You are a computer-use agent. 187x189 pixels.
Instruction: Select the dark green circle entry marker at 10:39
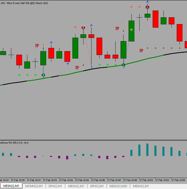[x=43, y=75]
